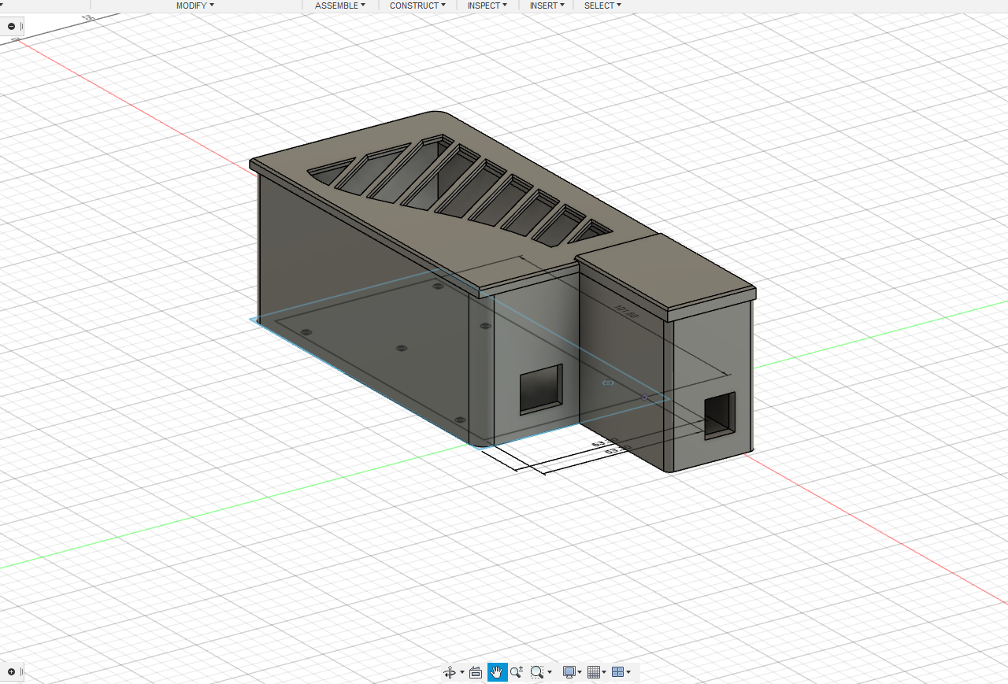1008x684 pixels.
Task: Click the Zoom Window fit icon
Action: click(x=537, y=672)
